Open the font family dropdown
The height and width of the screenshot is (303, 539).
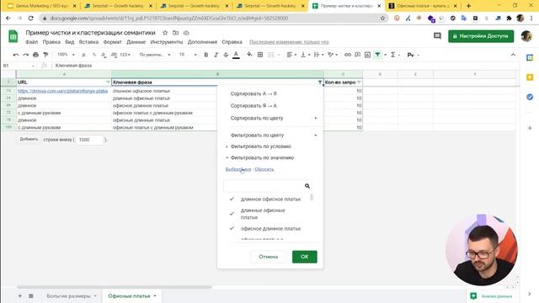(x=155, y=55)
